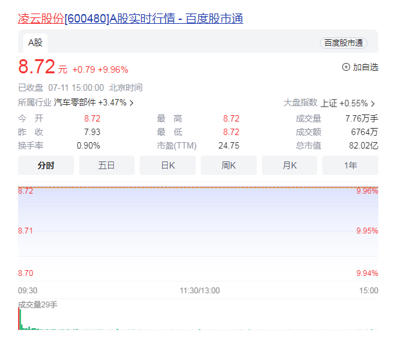
Task: Select the A股 tab
Action: click(35, 43)
